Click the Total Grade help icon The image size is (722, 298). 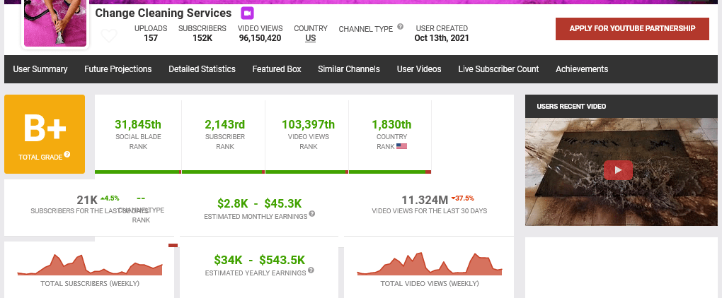point(67,154)
